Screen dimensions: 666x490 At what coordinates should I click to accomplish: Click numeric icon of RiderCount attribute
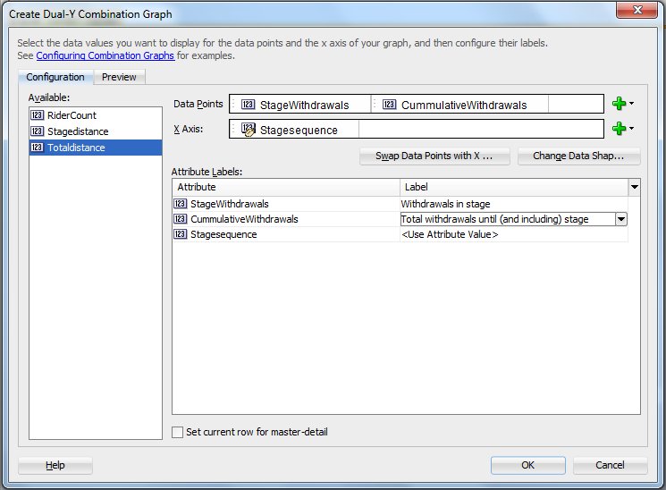[x=37, y=115]
